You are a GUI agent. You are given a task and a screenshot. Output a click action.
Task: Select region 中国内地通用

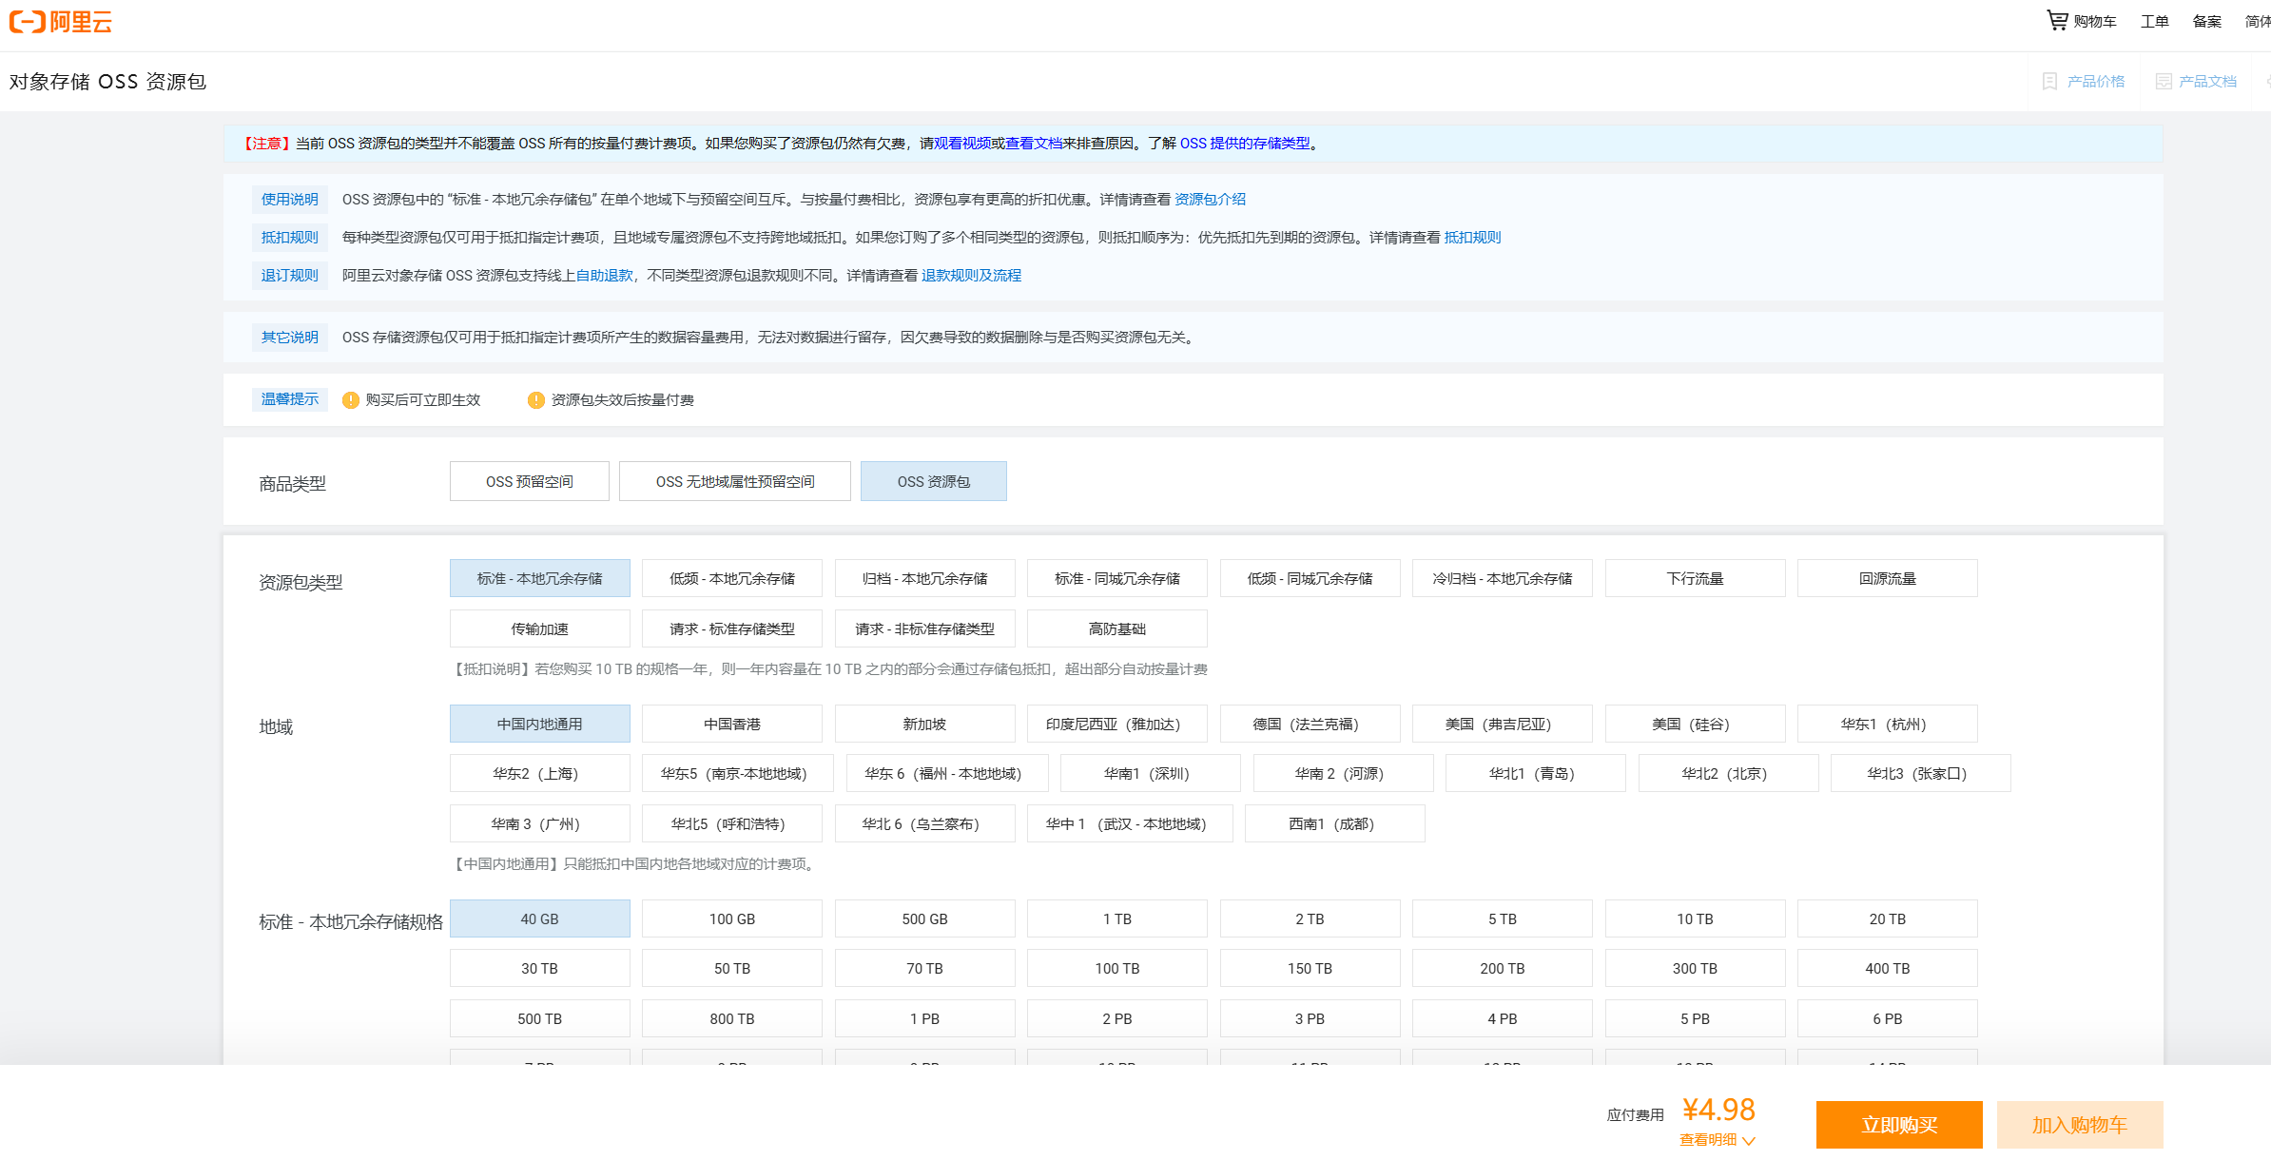click(x=540, y=725)
